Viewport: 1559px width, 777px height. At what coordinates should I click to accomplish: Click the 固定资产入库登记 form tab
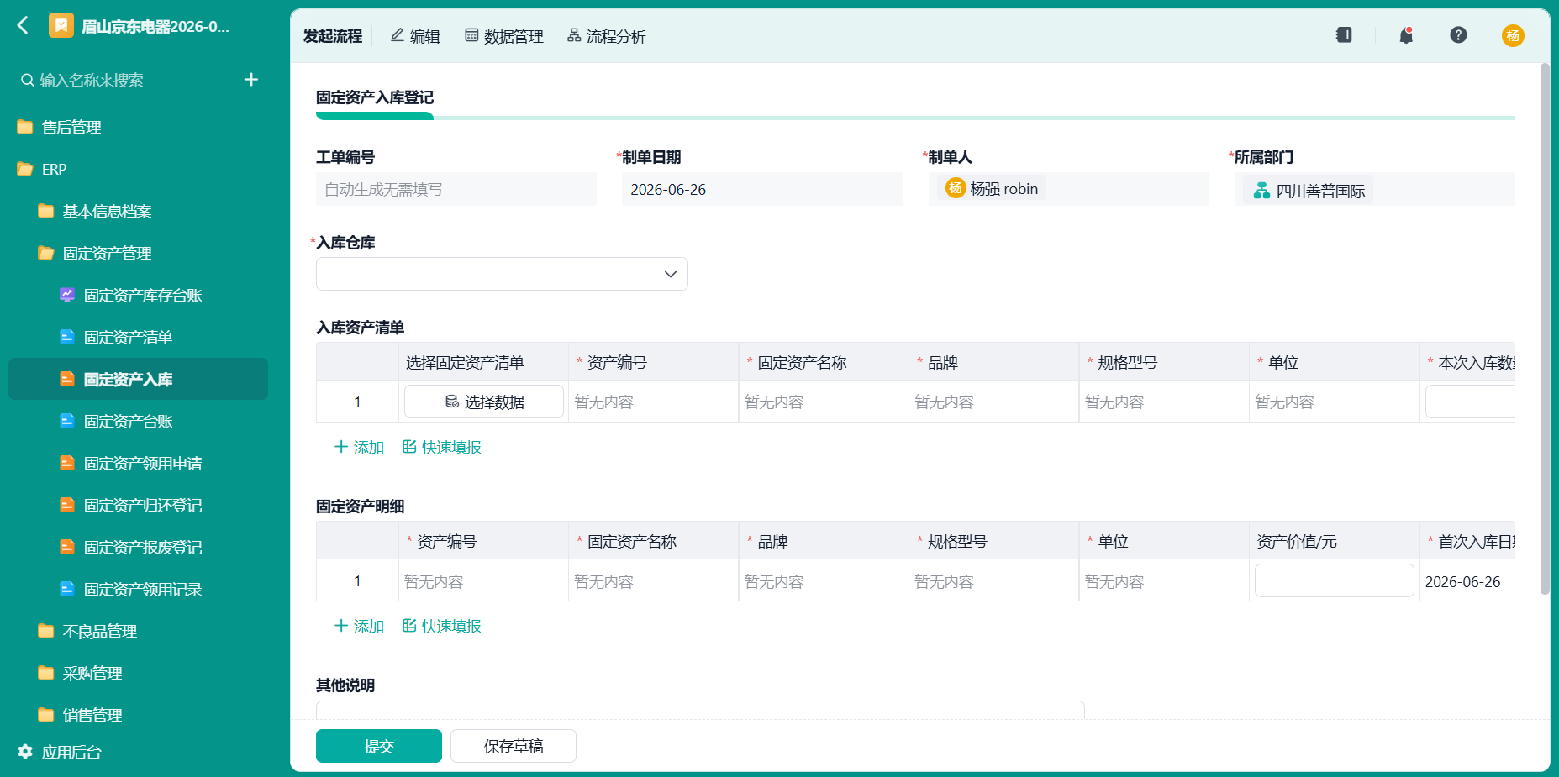point(375,97)
